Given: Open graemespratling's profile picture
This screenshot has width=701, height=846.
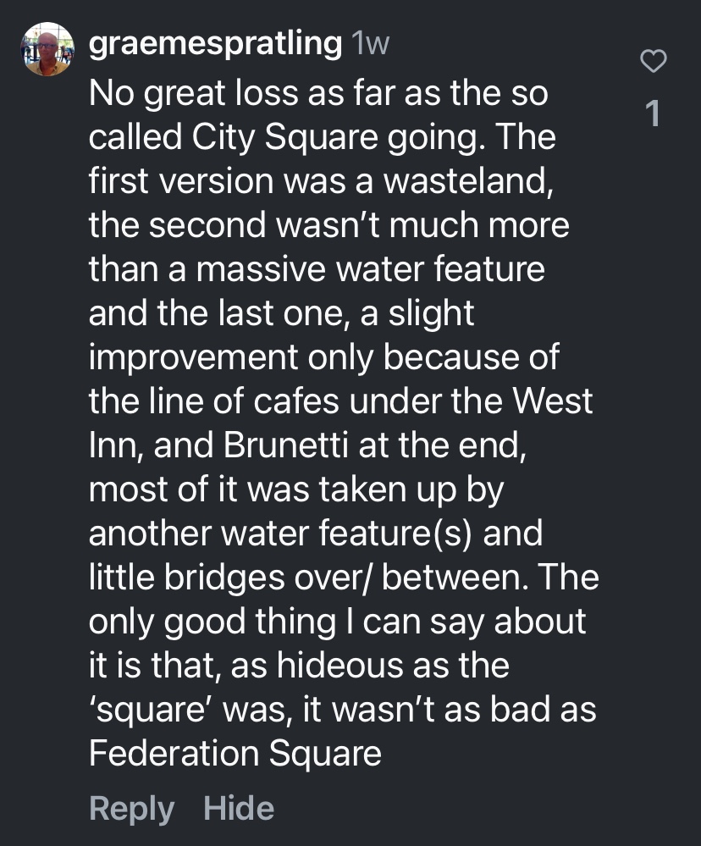Looking at the screenshot, I should tap(47, 49).
